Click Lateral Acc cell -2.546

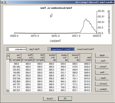point(62,90)
